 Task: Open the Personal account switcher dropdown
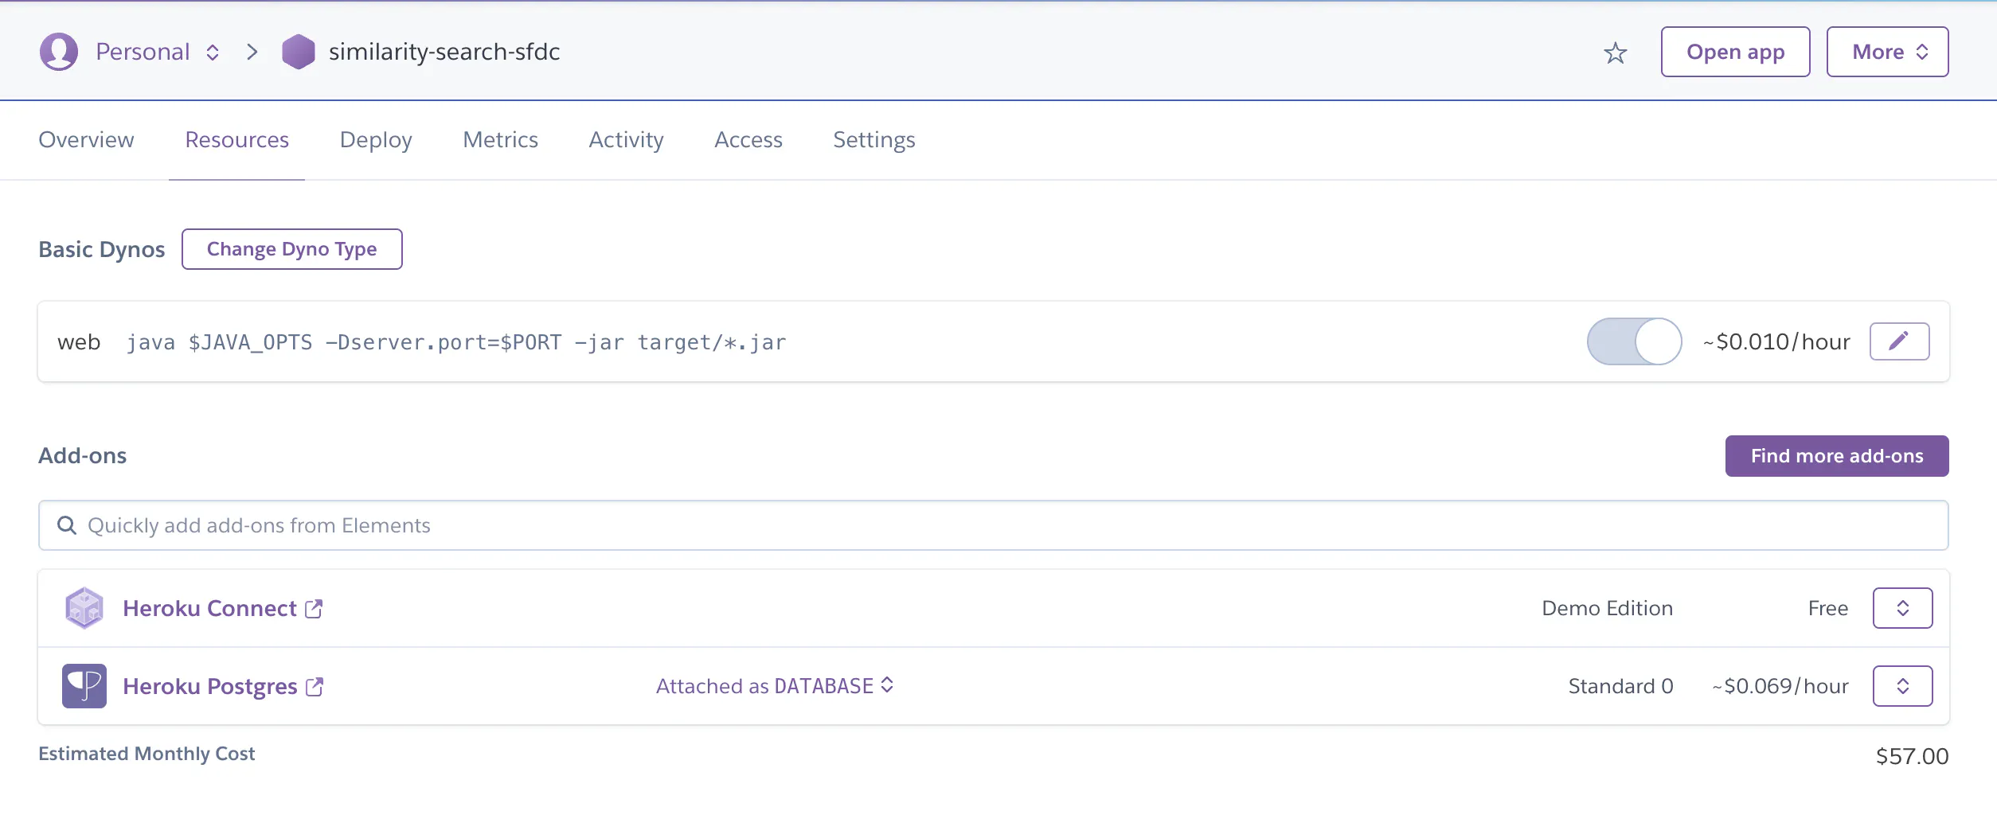coord(158,52)
